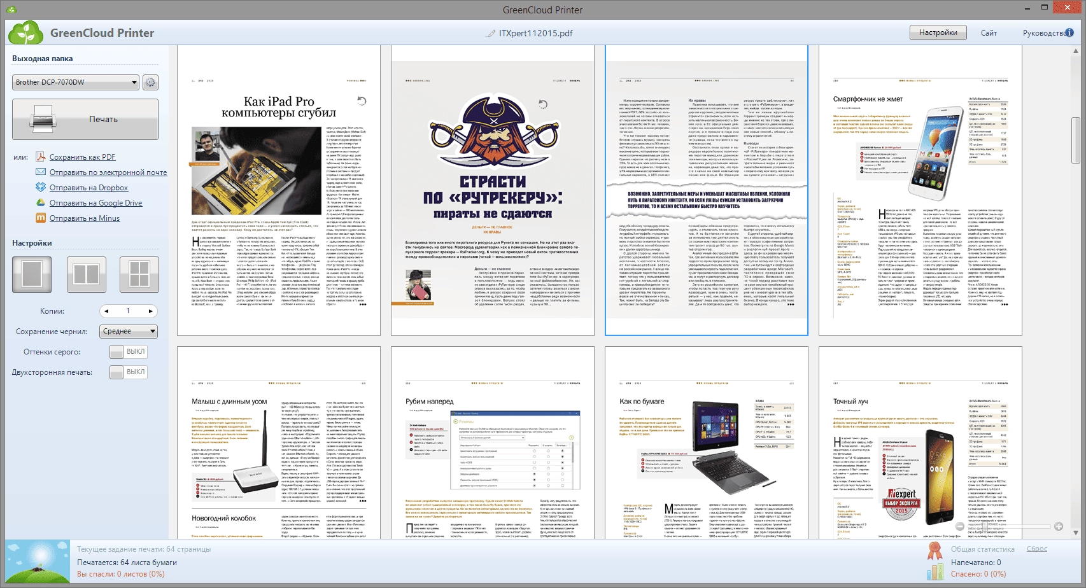The height and width of the screenshot is (588, 1086).
Task: Click the printer icon on Печать button
Action: [43, 120]
